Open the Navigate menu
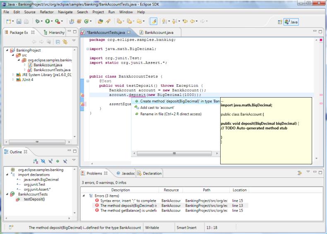327x234 pixels. (x=65, y=12)
